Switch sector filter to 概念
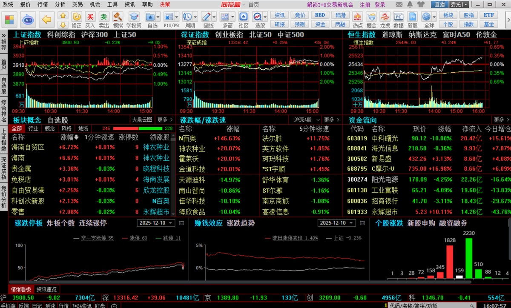 click(50, 128)
